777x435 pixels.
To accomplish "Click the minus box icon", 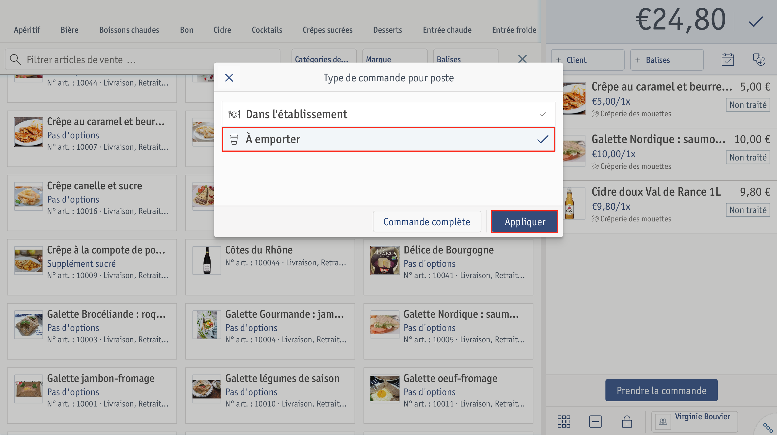I will 595,421.
